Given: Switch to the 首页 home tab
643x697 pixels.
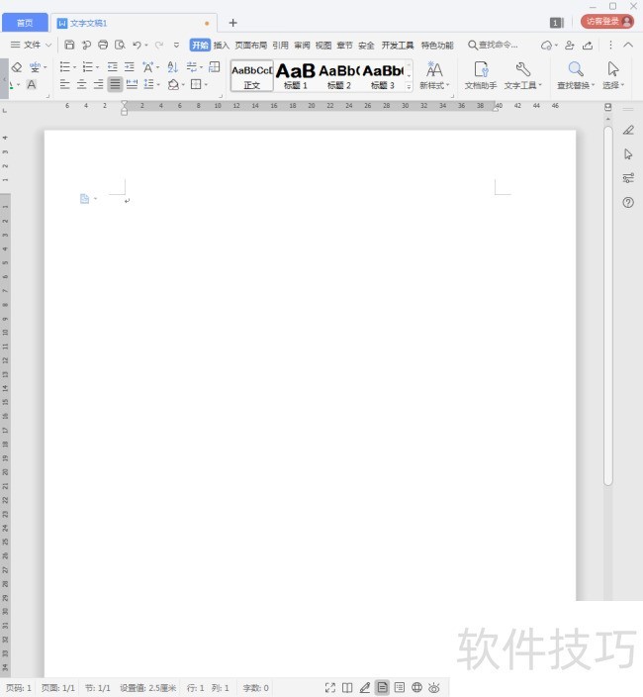Looking at the screenshot, I should tap(25, 23).
